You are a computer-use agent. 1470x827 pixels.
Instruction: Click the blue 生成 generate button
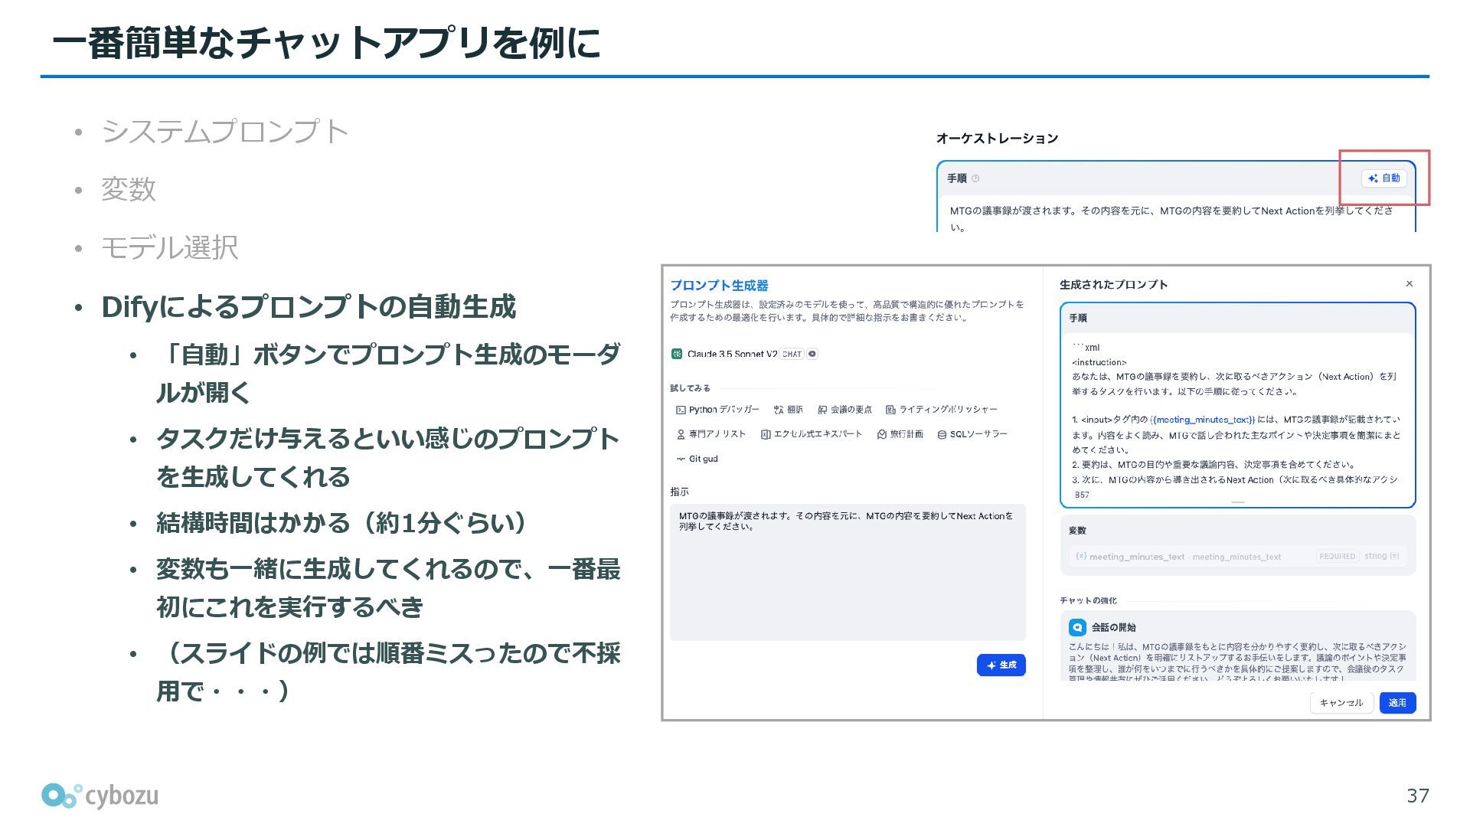[x=1001, y=665]
